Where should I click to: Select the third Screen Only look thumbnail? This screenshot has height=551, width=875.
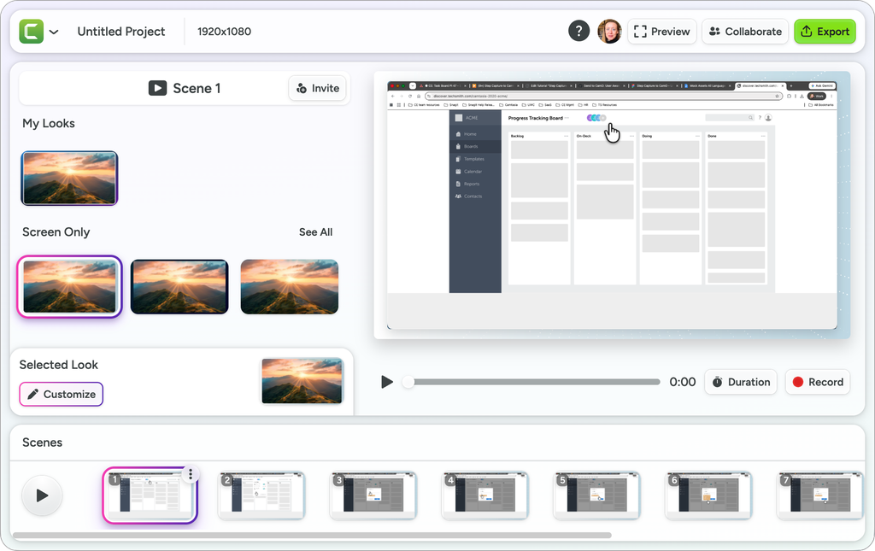(x=289, y=287)
